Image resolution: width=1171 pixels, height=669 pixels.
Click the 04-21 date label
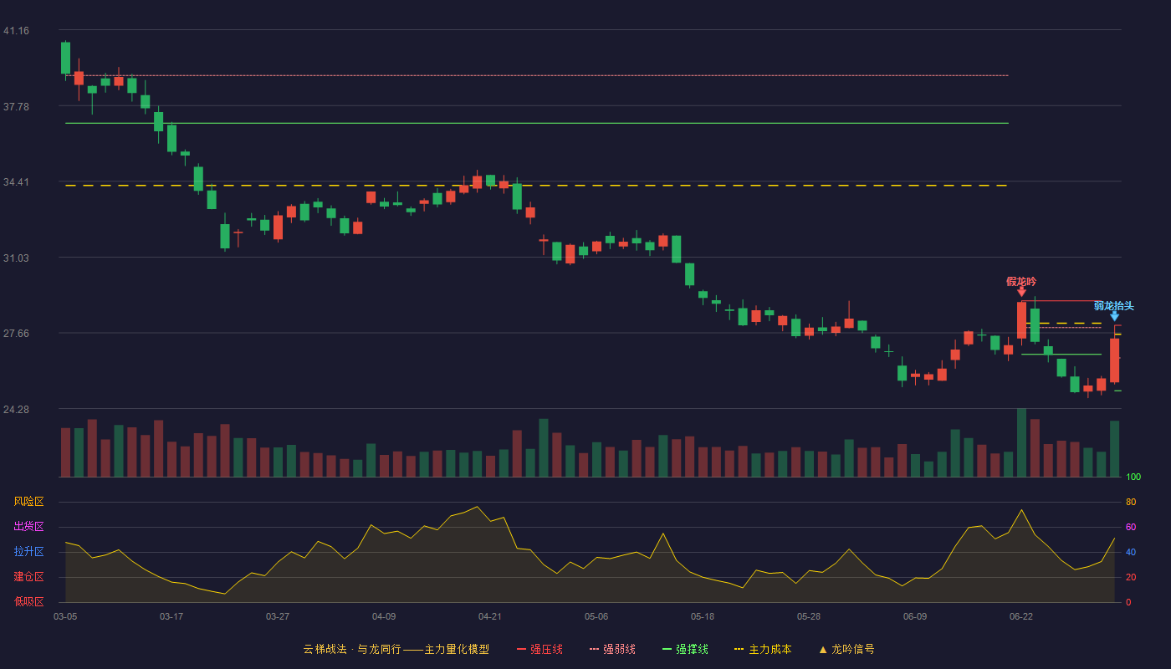(x=490, y=616)
